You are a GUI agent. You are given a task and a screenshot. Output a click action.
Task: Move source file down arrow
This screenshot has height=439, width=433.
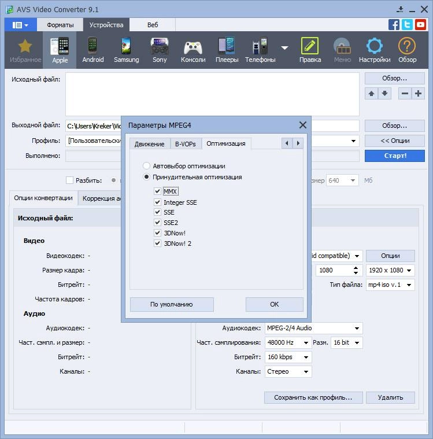pyautogui.click(x=384, y=94)
